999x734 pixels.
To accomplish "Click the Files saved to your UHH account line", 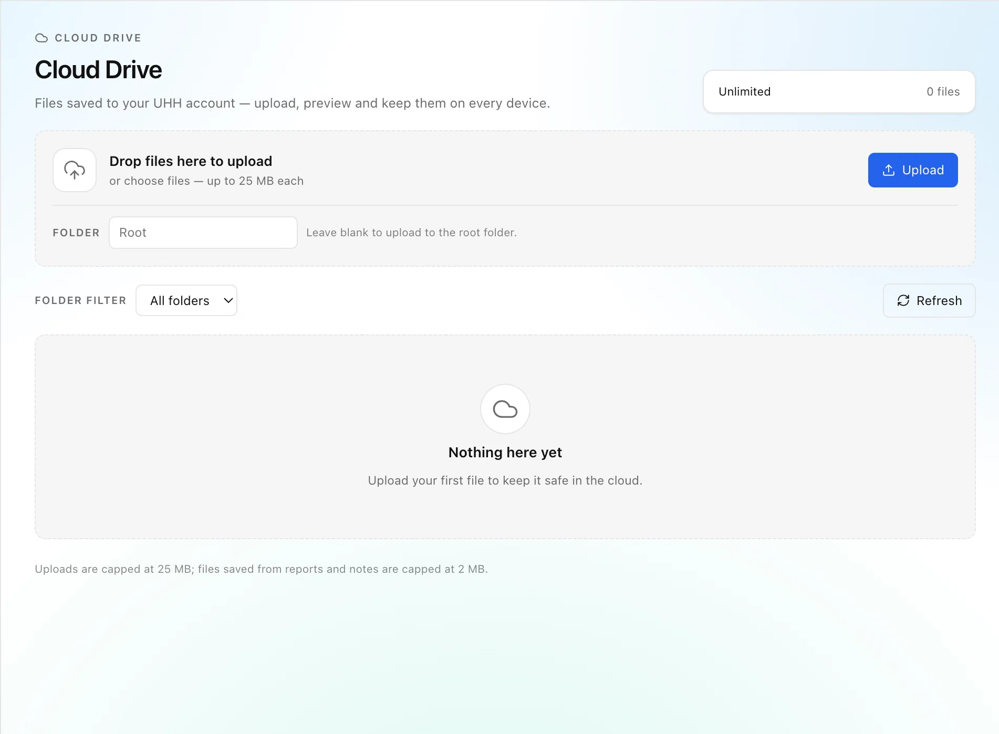I will coord(292,103).
